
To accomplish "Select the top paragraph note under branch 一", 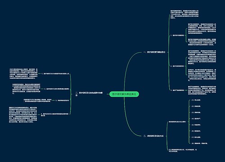I will (184, 14).
